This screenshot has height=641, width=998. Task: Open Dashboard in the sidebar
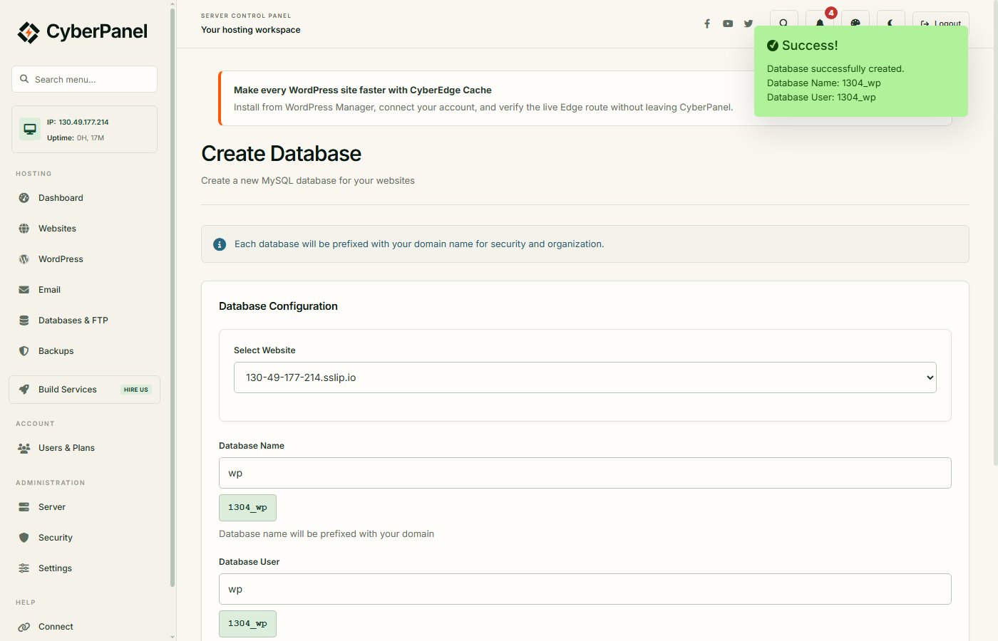click(85, 198)
